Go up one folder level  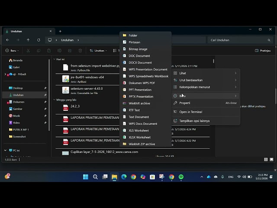(28, 40)
